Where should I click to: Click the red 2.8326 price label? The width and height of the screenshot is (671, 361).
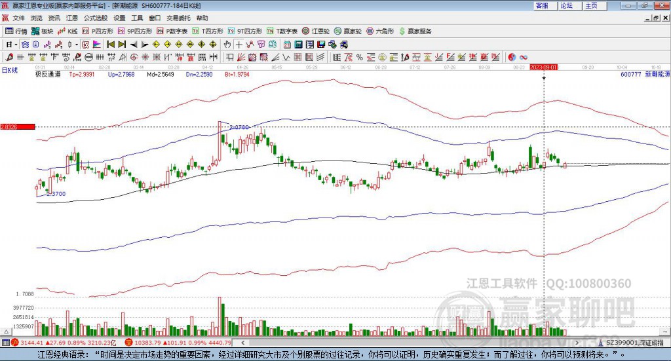(x=18, y=126)
